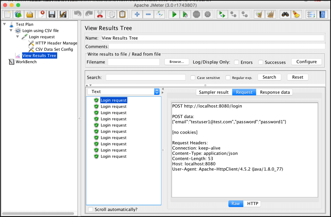
Task: Collapse all tree nodes with minus icon
Action: (148, 14)
